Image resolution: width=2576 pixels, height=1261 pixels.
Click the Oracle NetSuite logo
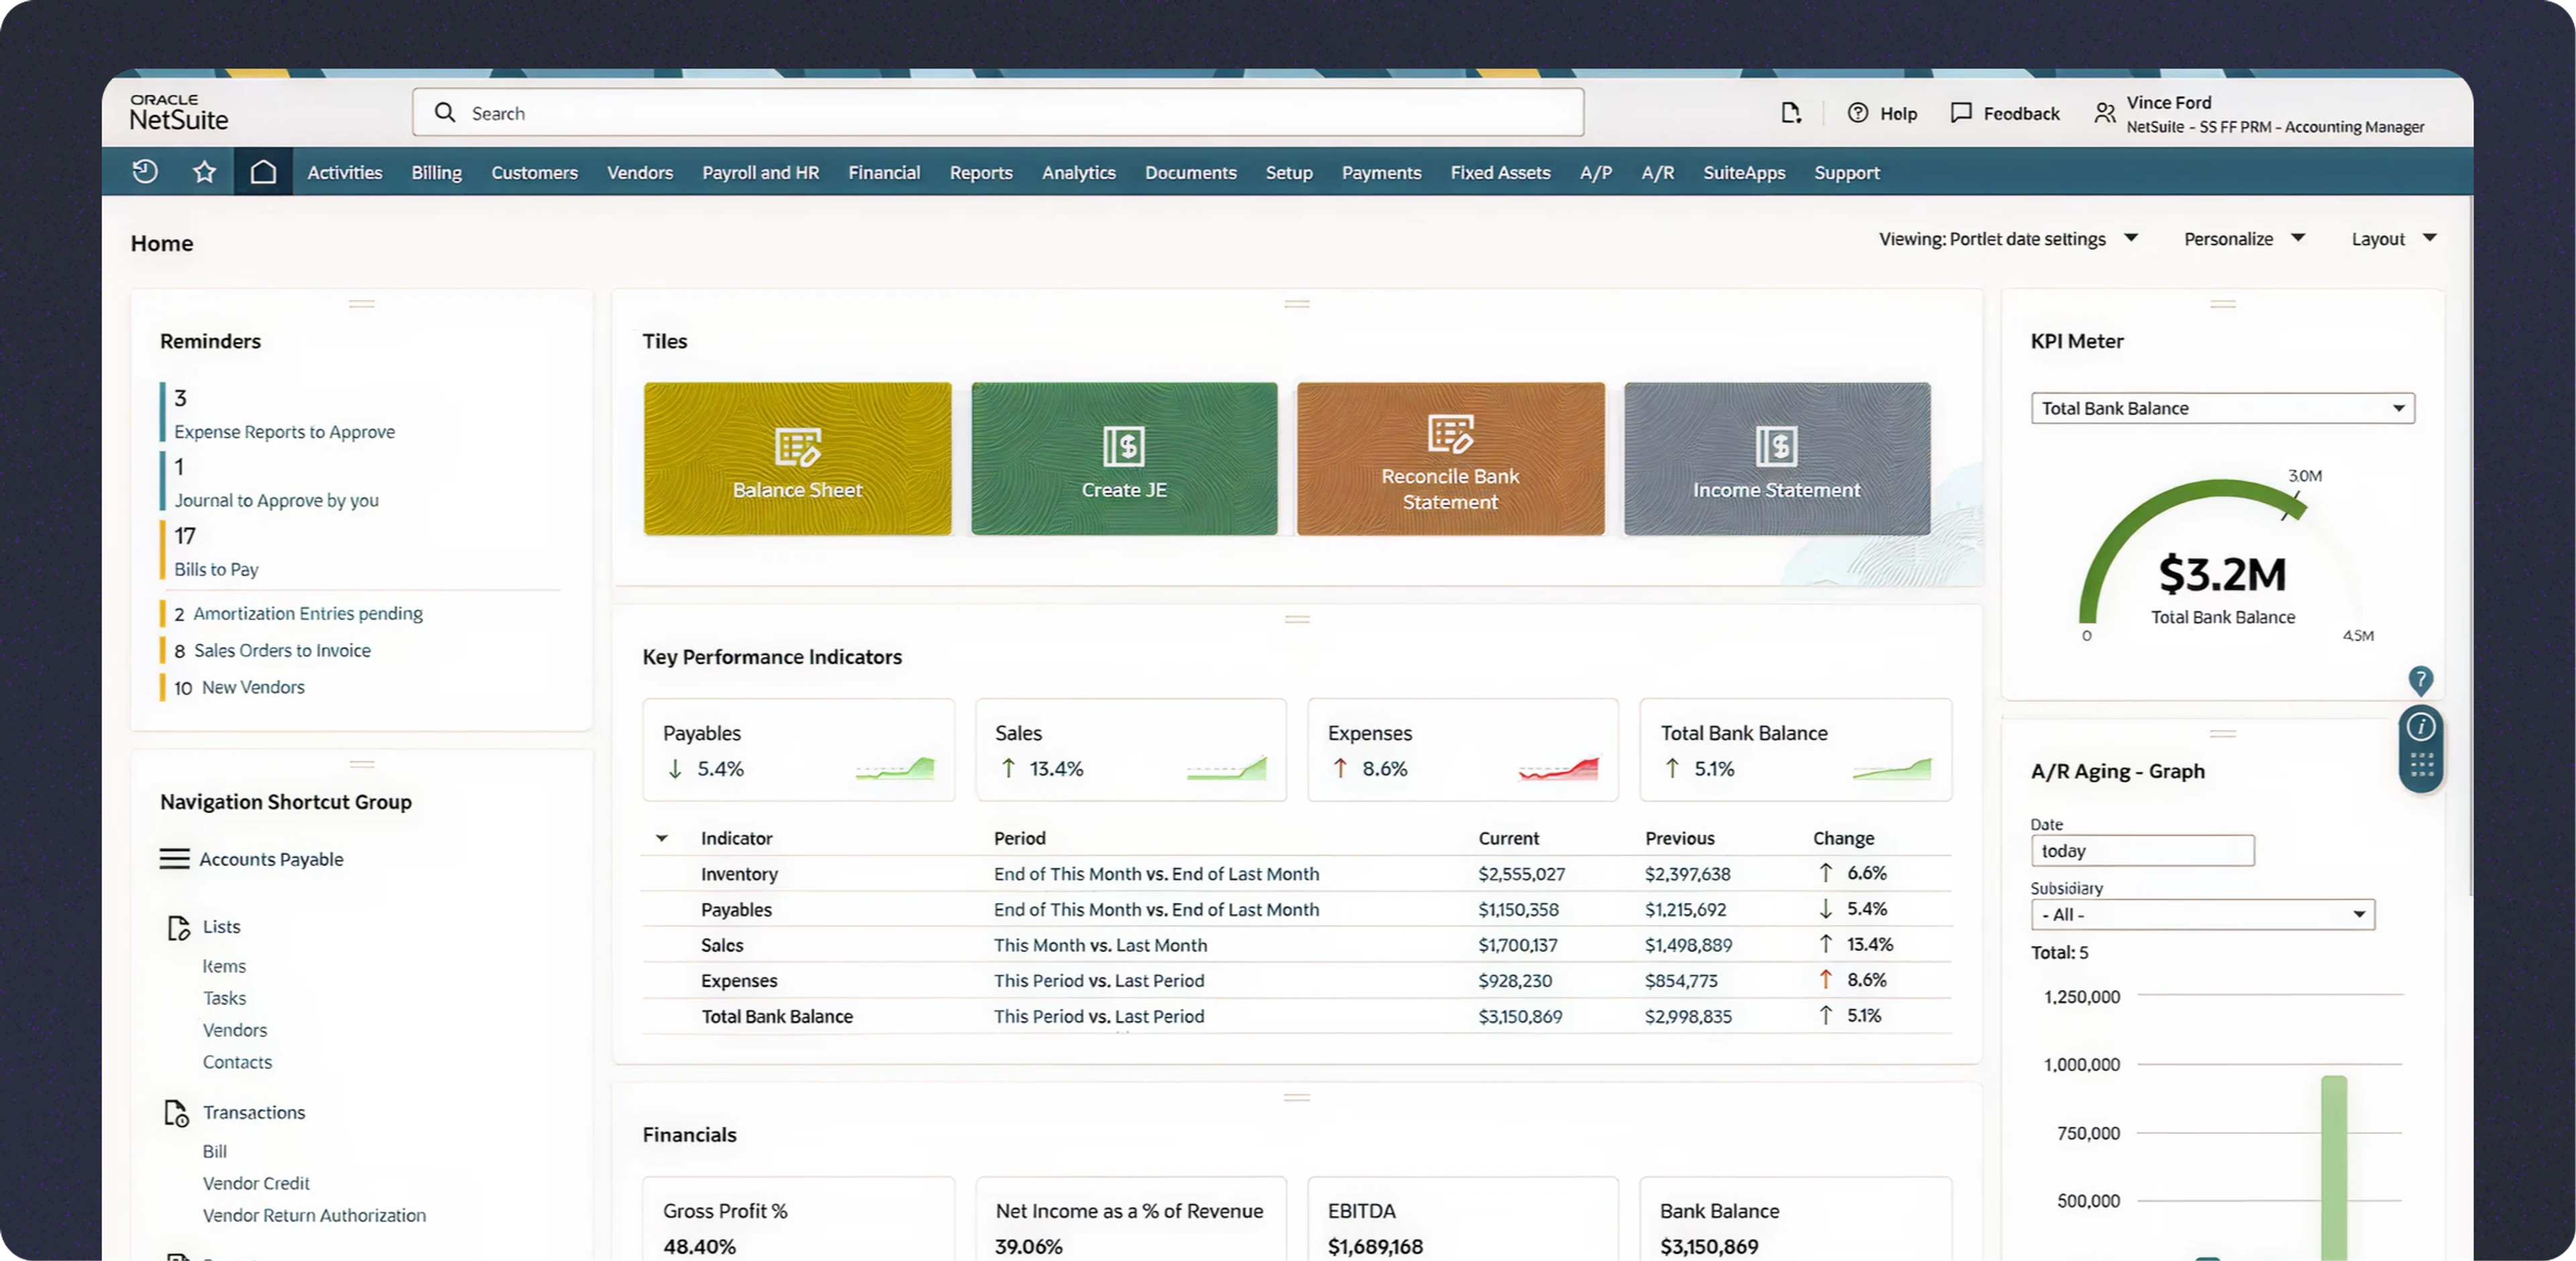179,112
